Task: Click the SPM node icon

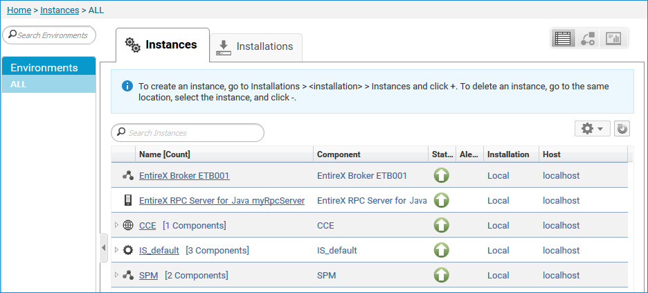Action: 128,275
